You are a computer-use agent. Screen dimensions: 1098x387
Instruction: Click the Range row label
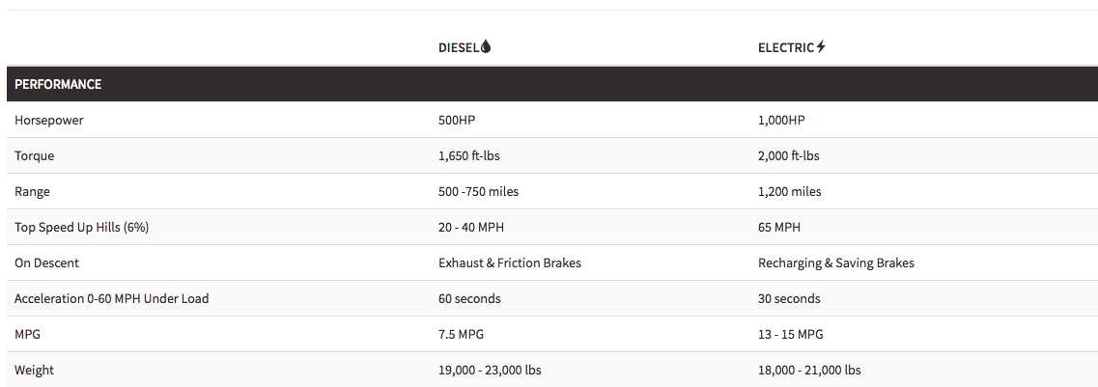click(x=32, y=192)
